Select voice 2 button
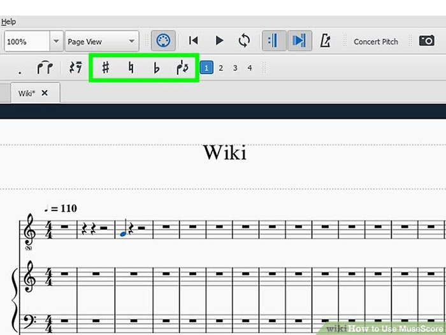The width and height of the screenshot is (446, 335). click(x=221, y=68)
